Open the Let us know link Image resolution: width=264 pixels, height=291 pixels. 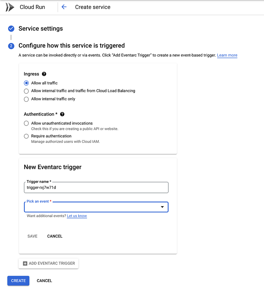77,216
